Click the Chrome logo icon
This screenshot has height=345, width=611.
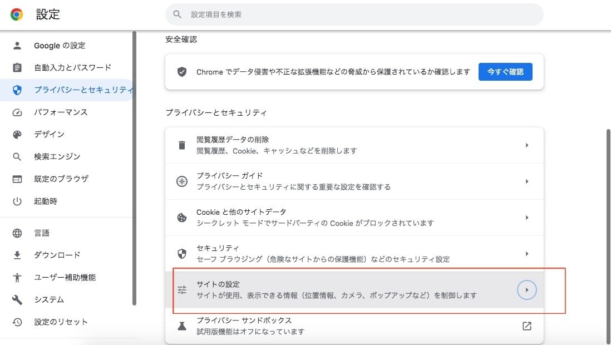pyautogui.click(x=16, y=14)
